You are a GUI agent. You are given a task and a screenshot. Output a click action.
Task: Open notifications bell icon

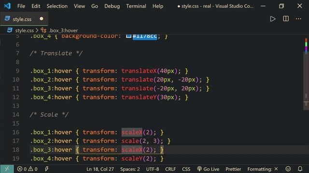(300, 169)
